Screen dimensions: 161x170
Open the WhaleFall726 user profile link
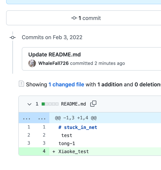pyautogui.click(x=53, y=63)
